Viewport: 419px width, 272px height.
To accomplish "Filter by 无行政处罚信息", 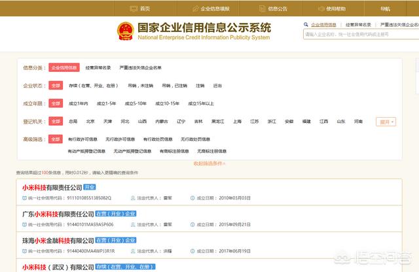I will point(195,139).
